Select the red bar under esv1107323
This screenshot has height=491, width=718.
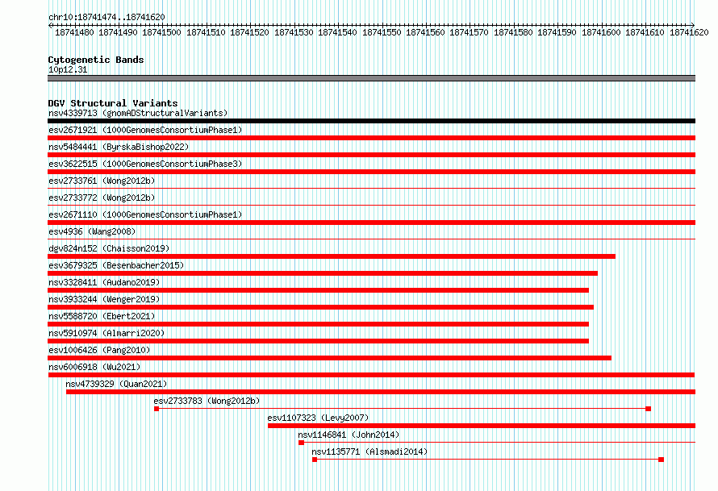click(482, 426)
